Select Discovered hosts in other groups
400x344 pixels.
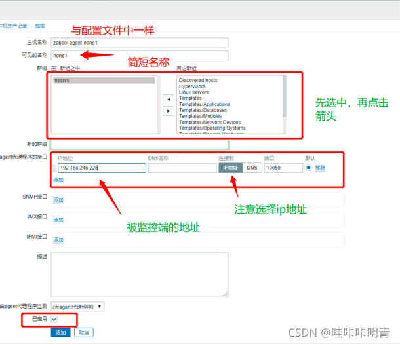(198, 80)
